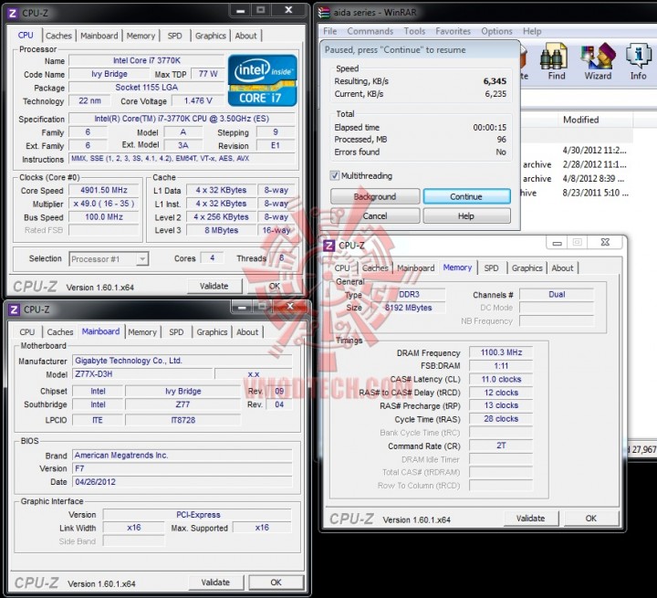Select the archive row dated 4/8/2012

click(x=576, y=179)
